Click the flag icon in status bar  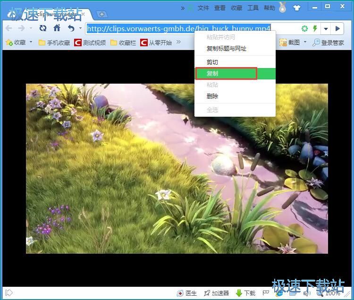[266, 293]
